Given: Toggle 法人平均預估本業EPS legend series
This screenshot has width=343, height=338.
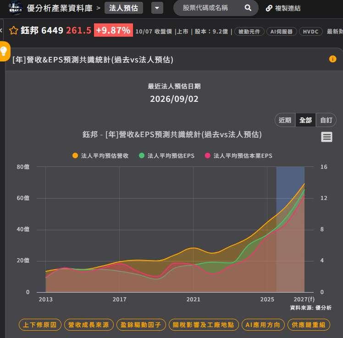Looking at the screenshot, I should pyautogui.click(x=238, y=156).
